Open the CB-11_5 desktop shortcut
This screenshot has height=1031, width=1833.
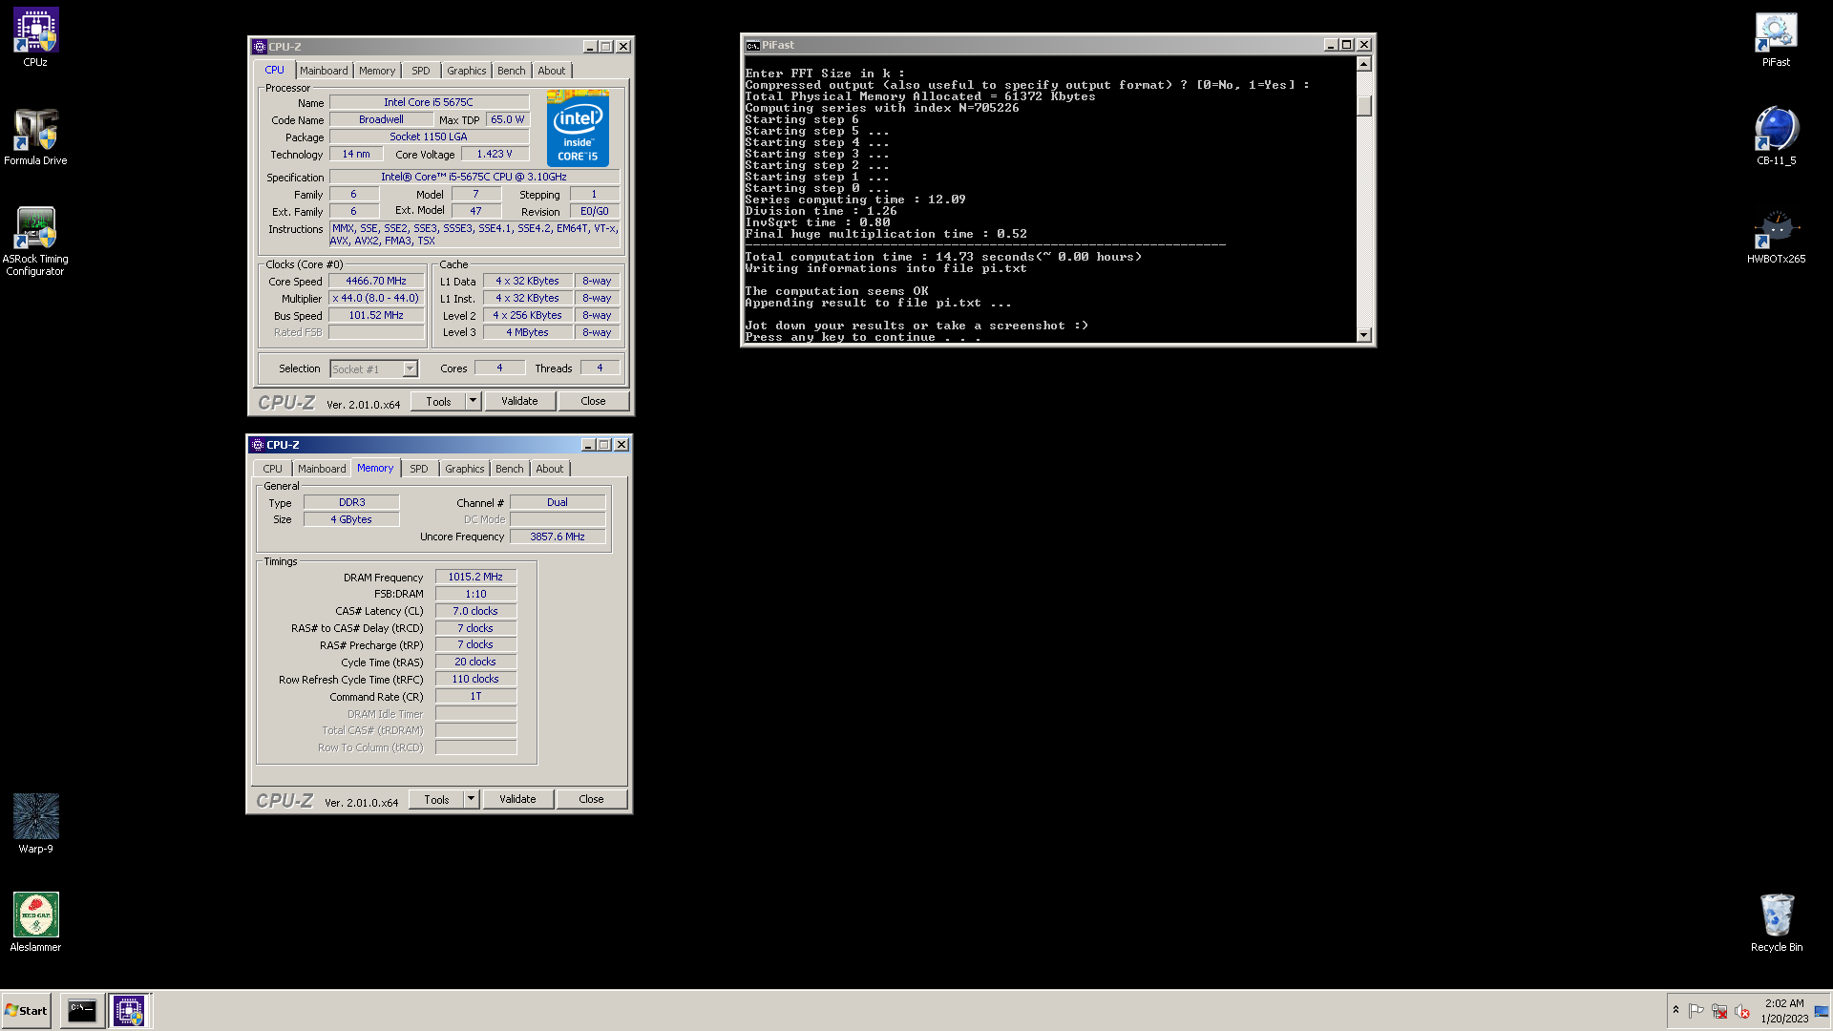tap(1776, 137)
